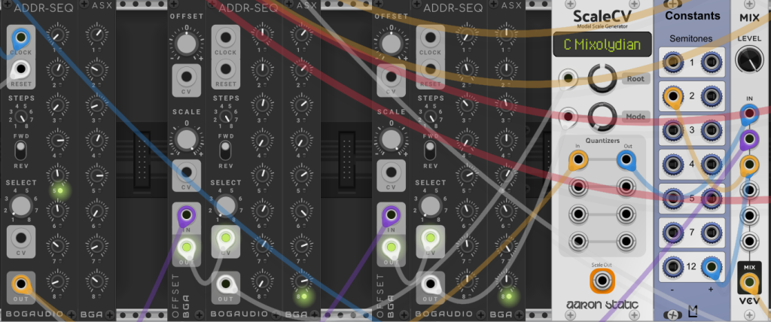This screenshot has width=771, height=322.
Task: Click the OFFSET knob on the rightmost OFFSET module
Action: click(391, 44)
